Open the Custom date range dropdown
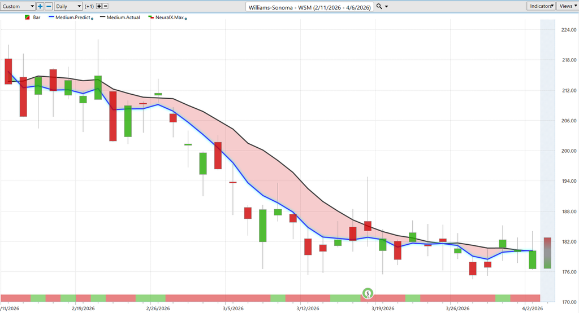579x313 pixels. pos(18,6)
